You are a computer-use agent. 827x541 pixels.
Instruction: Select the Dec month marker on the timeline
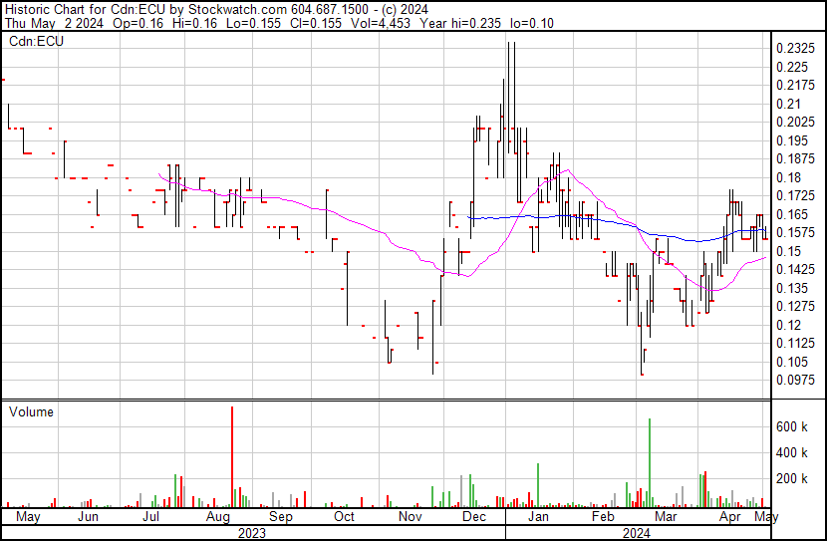(x=475, y=517)
